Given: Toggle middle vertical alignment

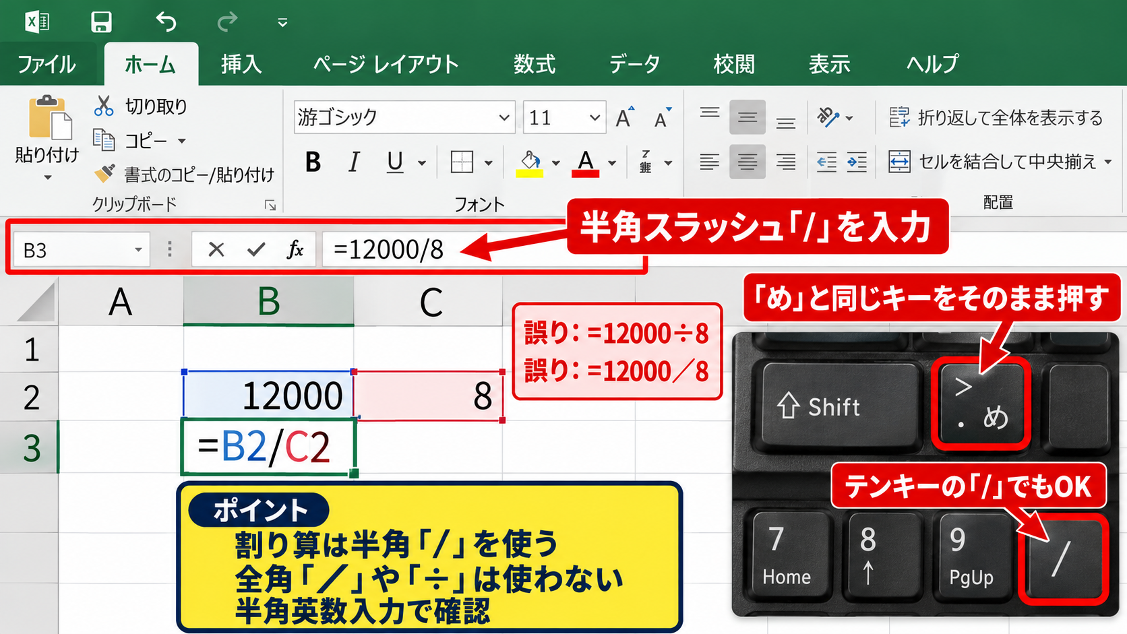Looking at the screenshot, I should point(747,117).
